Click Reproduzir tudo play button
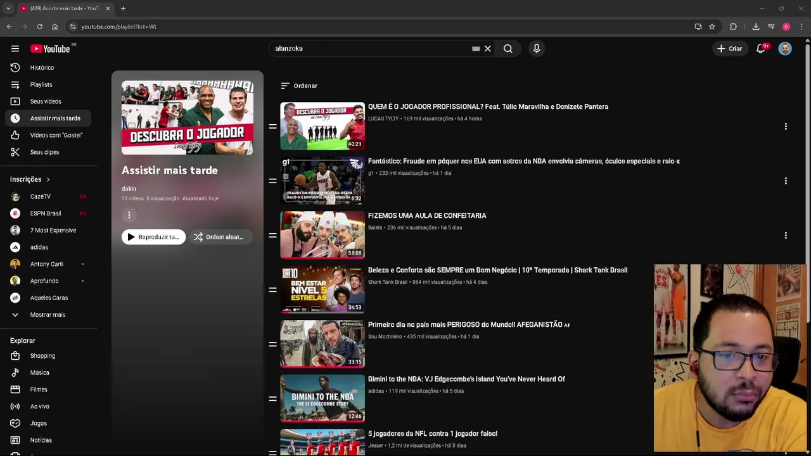Screen dimensions: 811x456 pyautogui.click(x=153, y=237)
